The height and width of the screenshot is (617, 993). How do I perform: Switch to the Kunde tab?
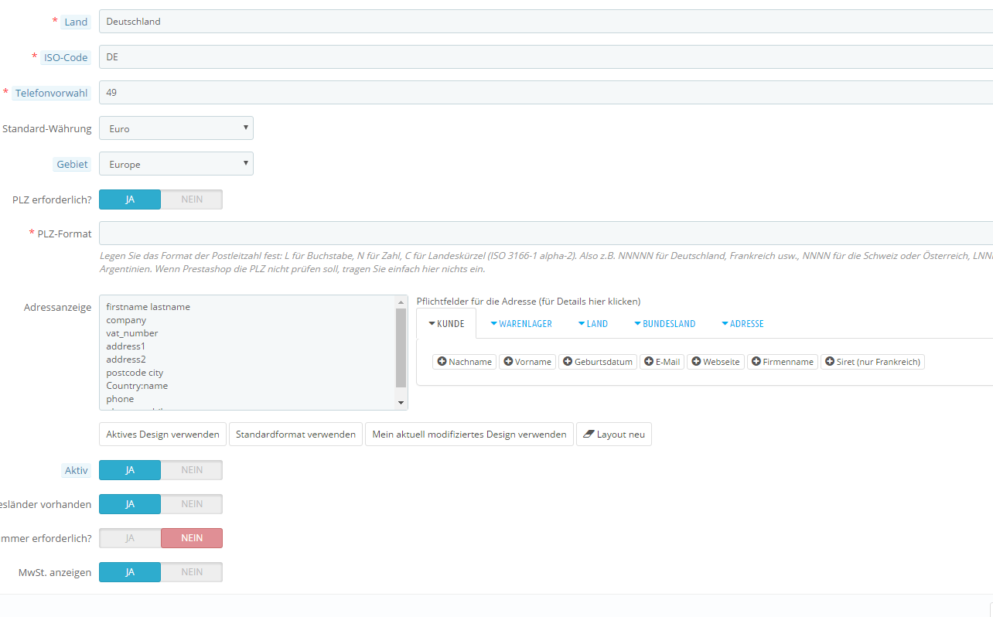pos(446,324)
